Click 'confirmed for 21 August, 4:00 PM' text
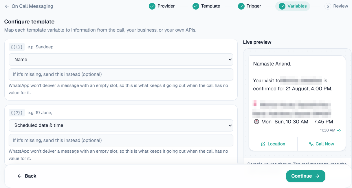 [293, 89]
